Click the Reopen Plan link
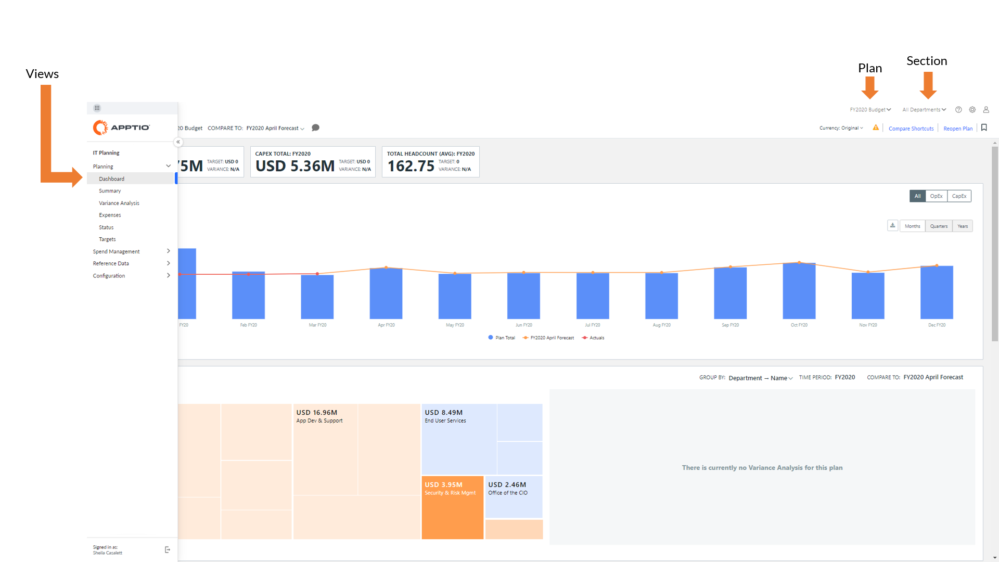 [x=957, y=129]
